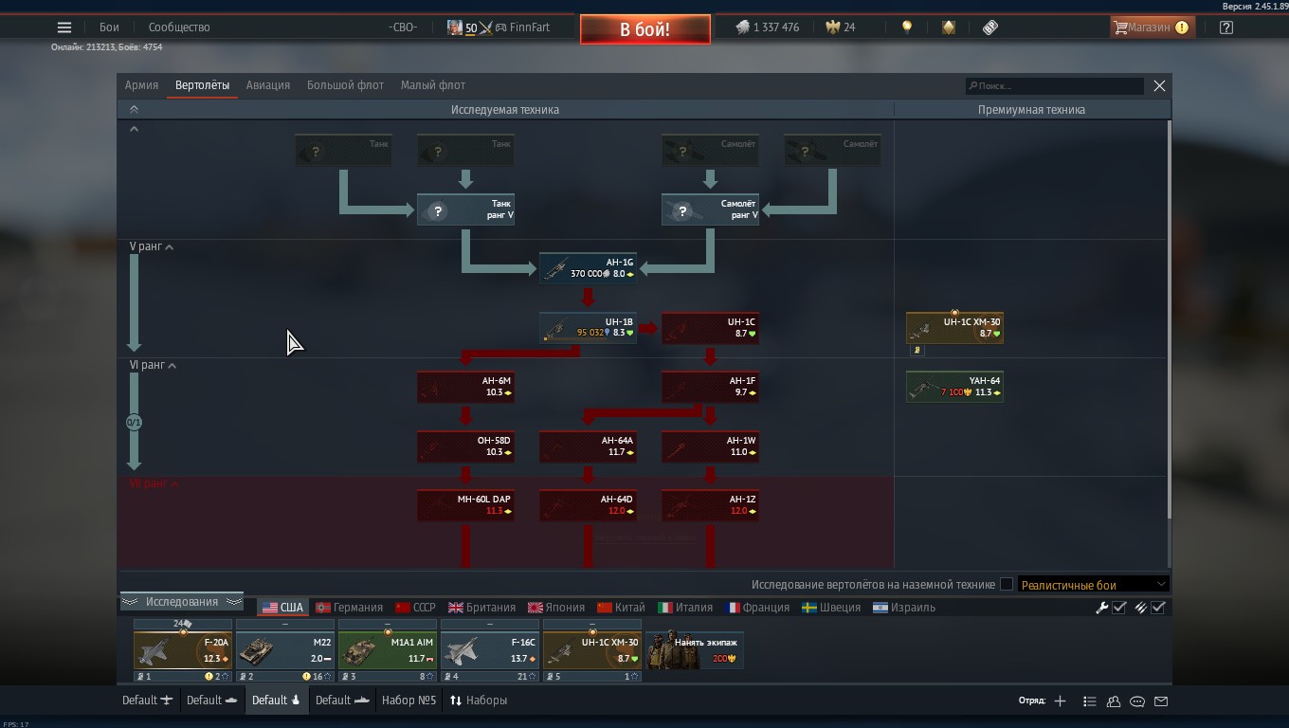Viewport: 1289px width, 728px height.
Task: Collapse the V ранг section
Action: tap(170, 247)
